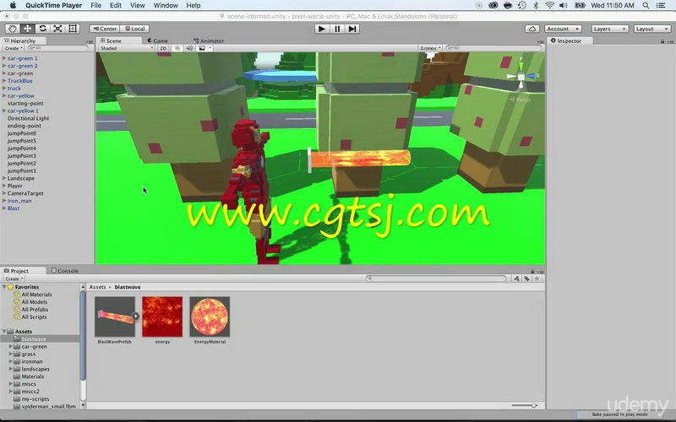This screenshot has height=422, width=676.
Task: Switch to the Animator tab
Action: [x=209, y=41]
